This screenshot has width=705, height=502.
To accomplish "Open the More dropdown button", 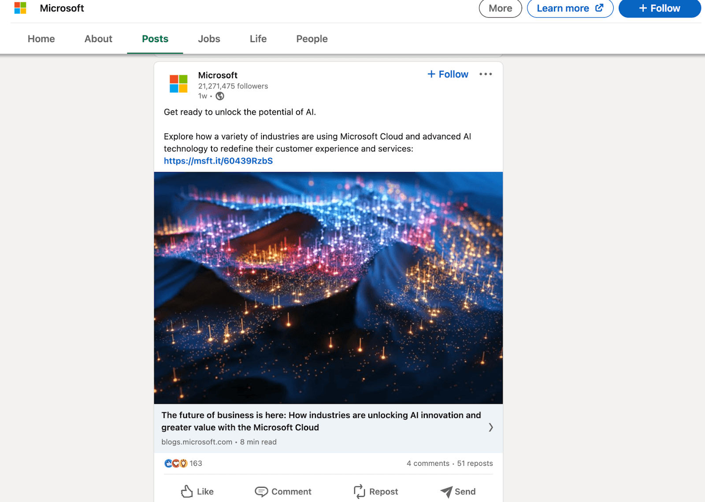I will (x=500, y=8).
